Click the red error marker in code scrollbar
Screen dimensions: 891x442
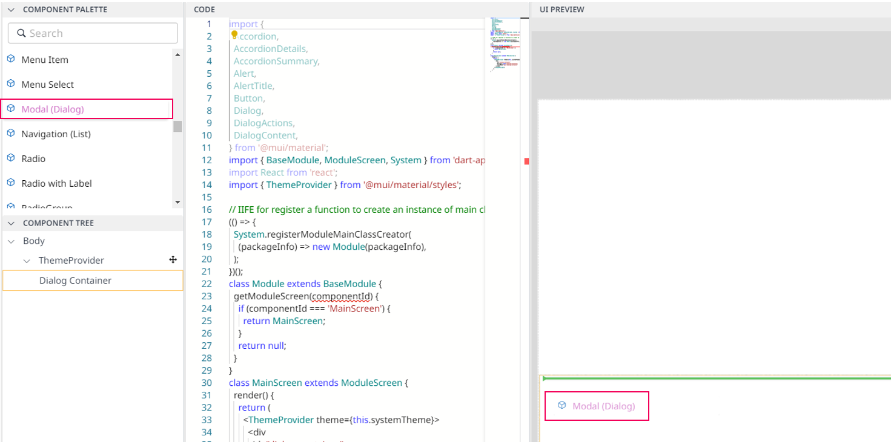coord(526,161)
